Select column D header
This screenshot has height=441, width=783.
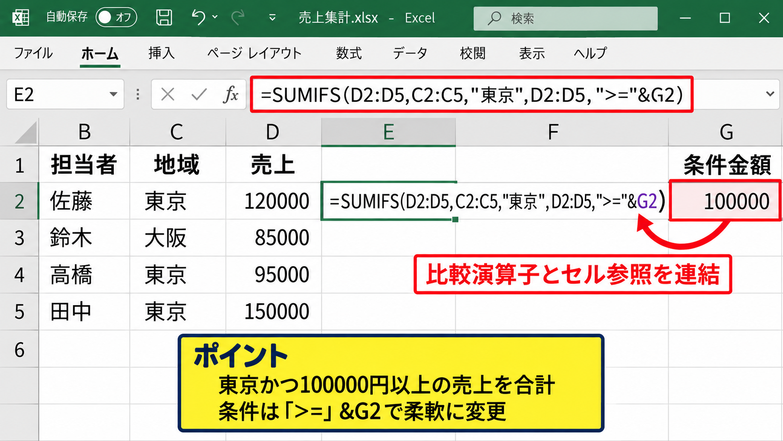point(273,132)
